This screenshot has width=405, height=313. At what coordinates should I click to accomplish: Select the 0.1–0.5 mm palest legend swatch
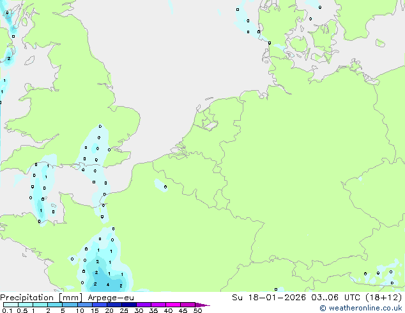[x=11, y=305]
